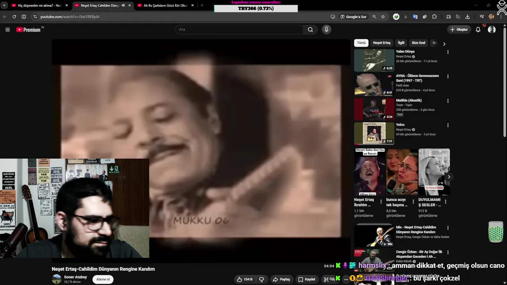Switch to the Hiç düşmedim mi aklına tab

point(40,6)
